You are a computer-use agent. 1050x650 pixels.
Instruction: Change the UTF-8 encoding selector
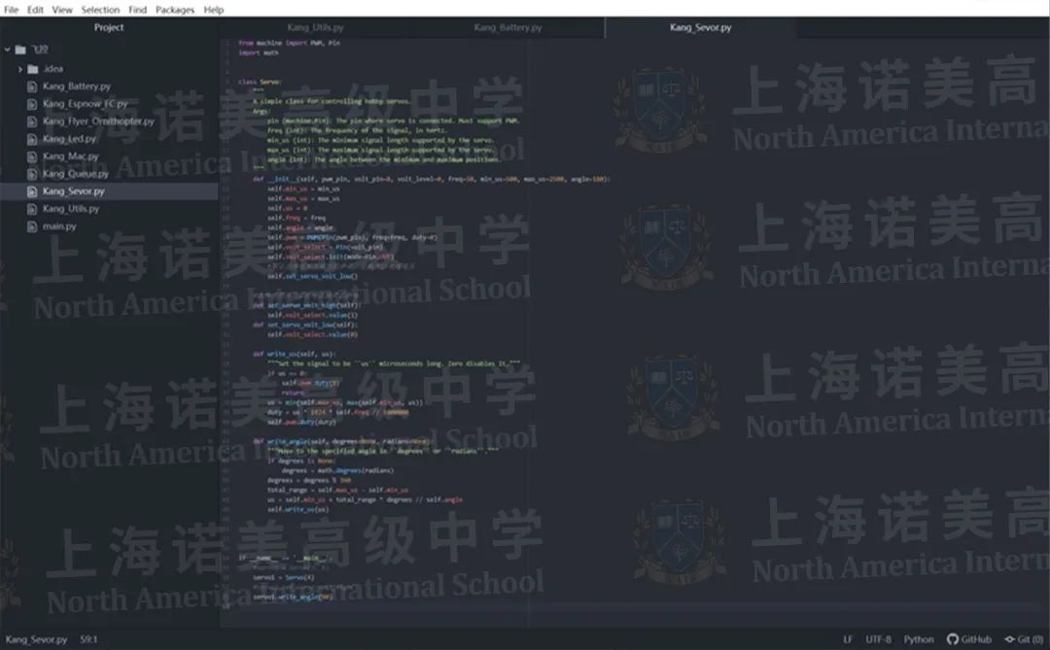pos(878,639)
